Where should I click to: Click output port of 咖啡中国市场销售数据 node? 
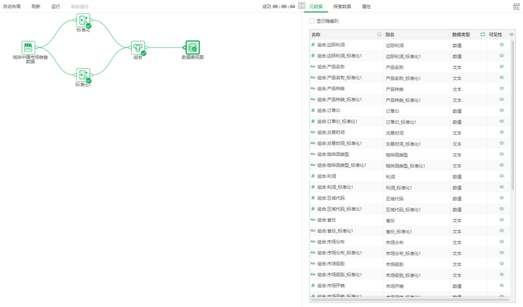coord(36,48)
